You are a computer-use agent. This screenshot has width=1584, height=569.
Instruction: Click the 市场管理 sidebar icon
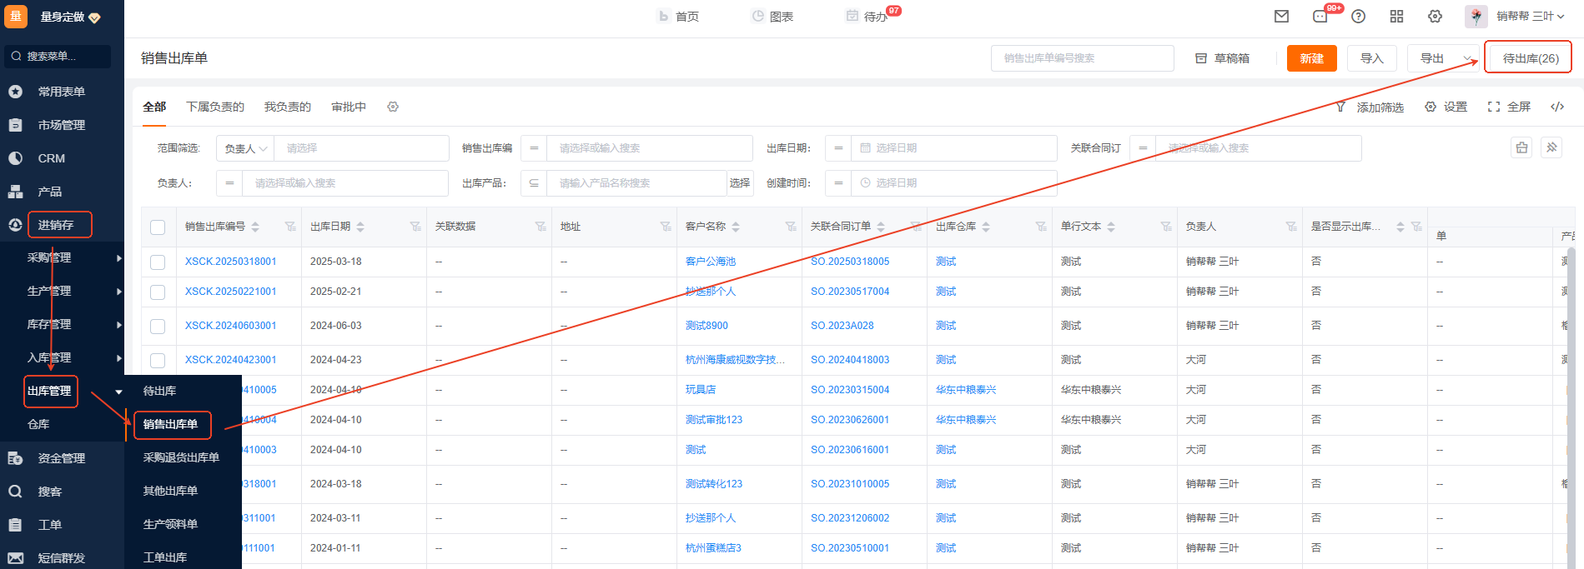tap(15, 125)
